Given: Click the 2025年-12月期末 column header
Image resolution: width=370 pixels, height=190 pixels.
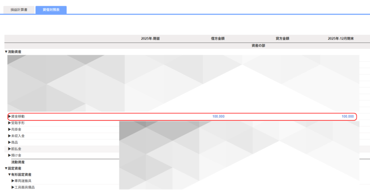Looking at the screenshot, I should point(341,38).
